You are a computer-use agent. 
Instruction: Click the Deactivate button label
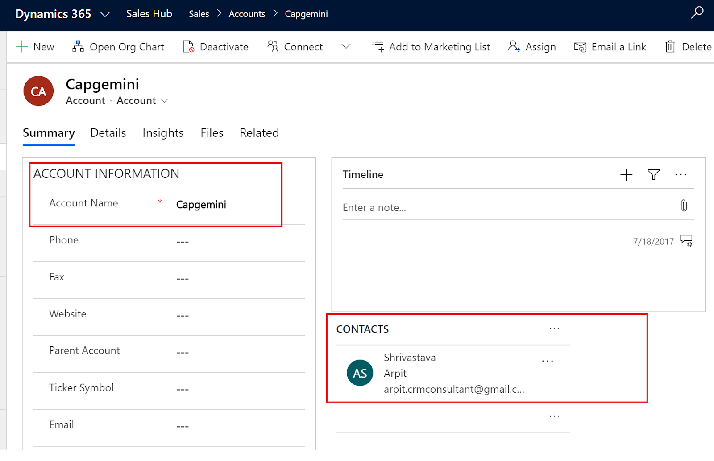coord(224,47)
